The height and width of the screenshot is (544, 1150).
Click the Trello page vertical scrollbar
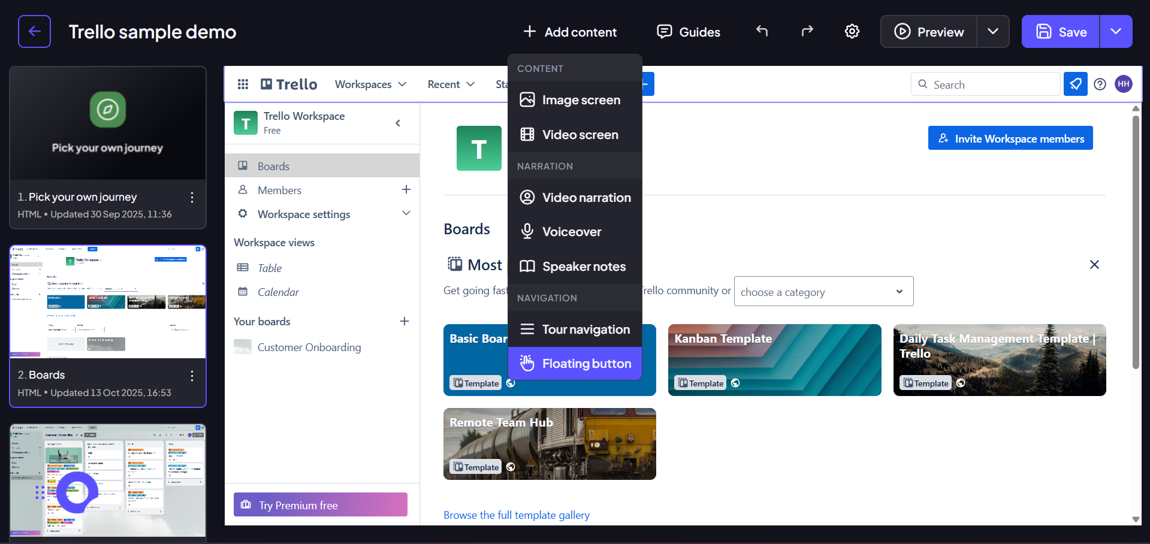click(1136, 241)
